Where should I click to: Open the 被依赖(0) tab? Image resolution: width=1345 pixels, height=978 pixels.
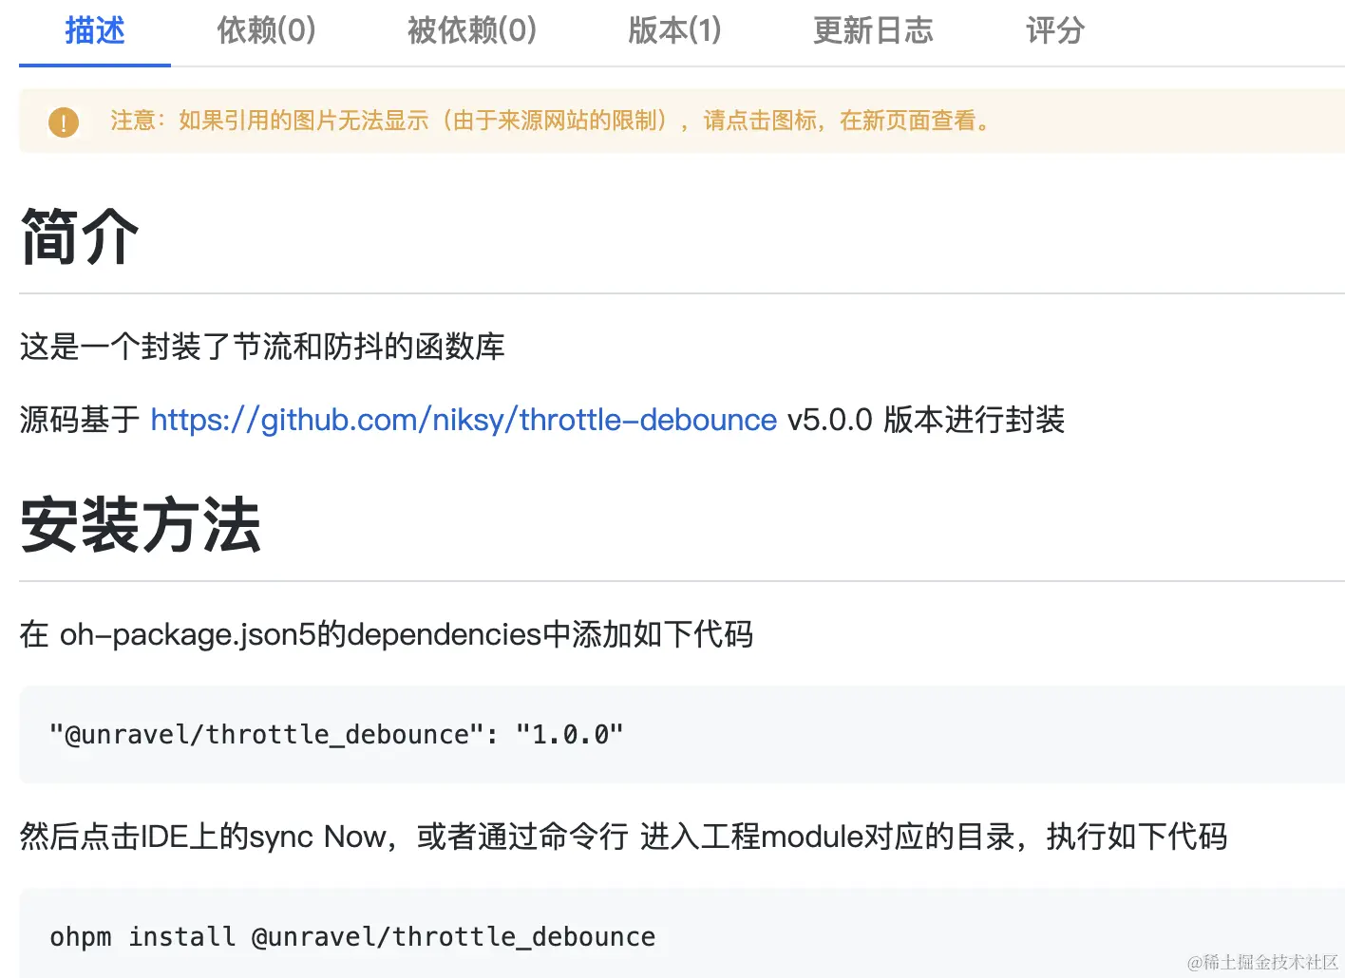(472, 30)
